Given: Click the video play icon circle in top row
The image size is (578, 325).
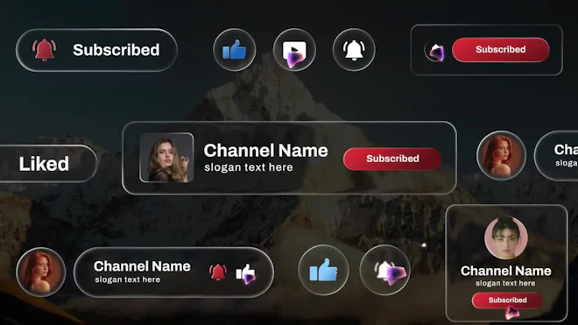Looking at the screenshot, I should click(x=294, y=50).
